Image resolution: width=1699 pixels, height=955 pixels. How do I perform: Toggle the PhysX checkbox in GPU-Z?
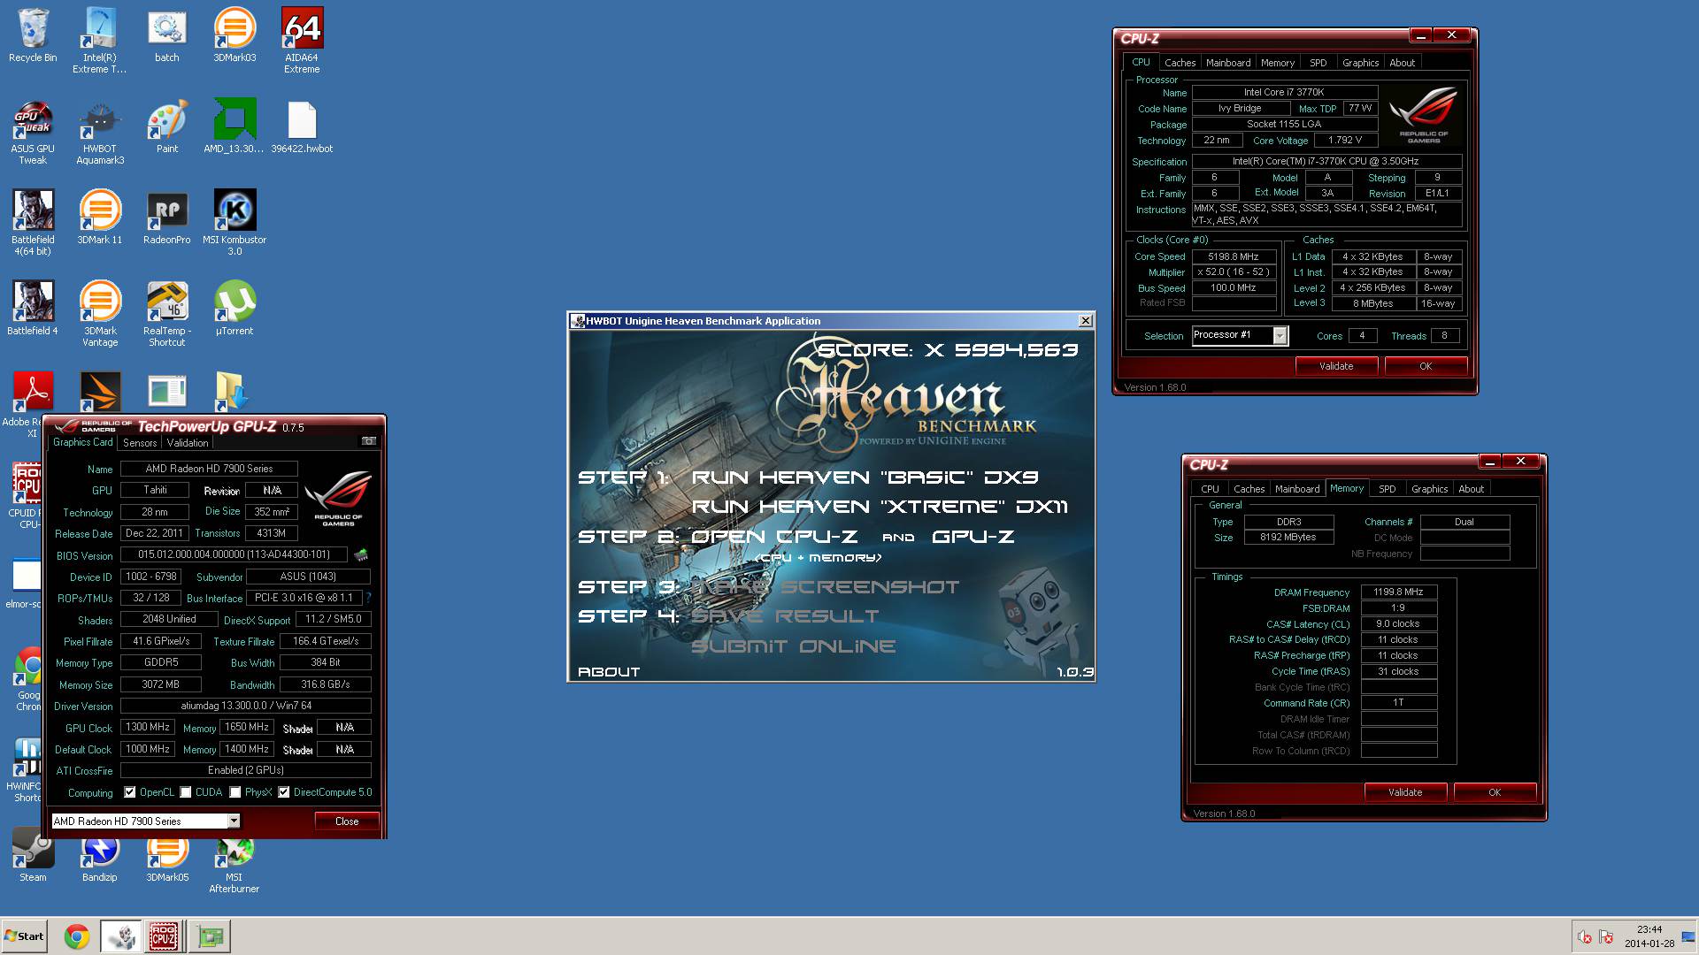tap(235, 792)
